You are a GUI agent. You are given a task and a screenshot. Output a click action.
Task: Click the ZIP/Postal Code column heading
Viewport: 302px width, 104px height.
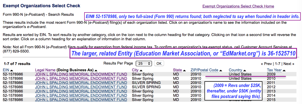pyautogui.click(x=204, y=70)
